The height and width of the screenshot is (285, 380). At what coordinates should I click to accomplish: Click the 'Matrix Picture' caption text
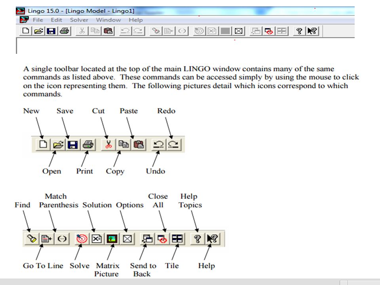point(107,270)
